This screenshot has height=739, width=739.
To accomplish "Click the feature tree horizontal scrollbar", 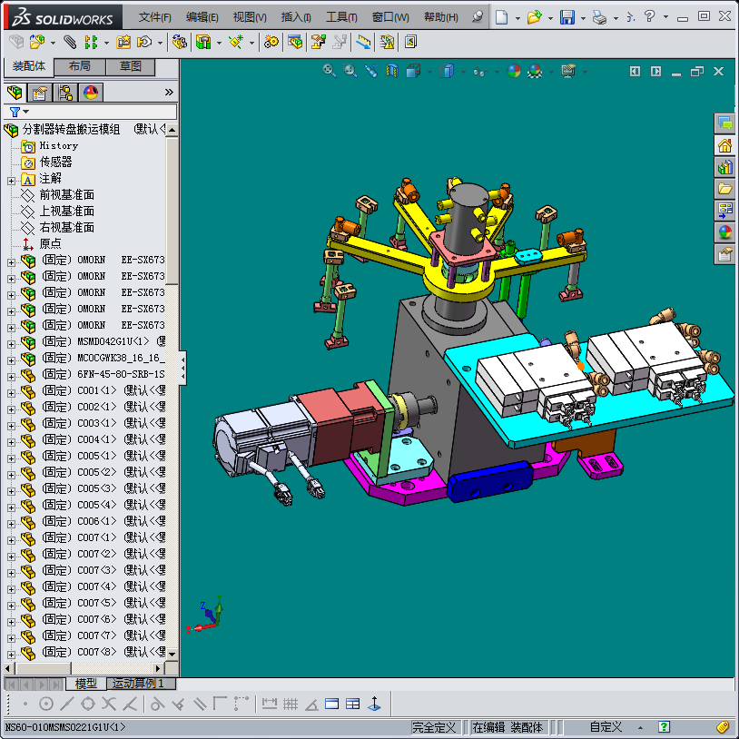I will pos(84,668).
